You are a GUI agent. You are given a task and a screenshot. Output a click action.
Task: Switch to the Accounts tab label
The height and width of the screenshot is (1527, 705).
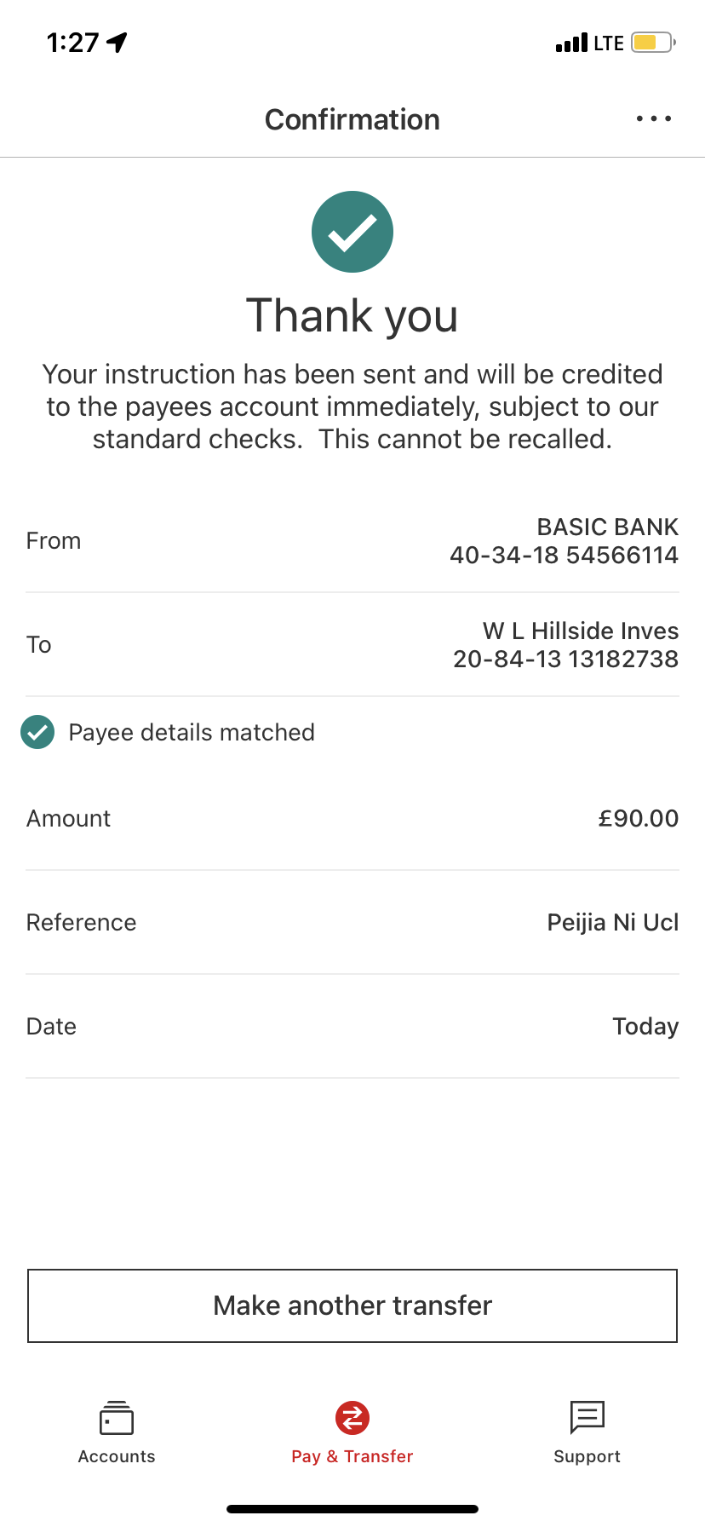(117, 1456)
